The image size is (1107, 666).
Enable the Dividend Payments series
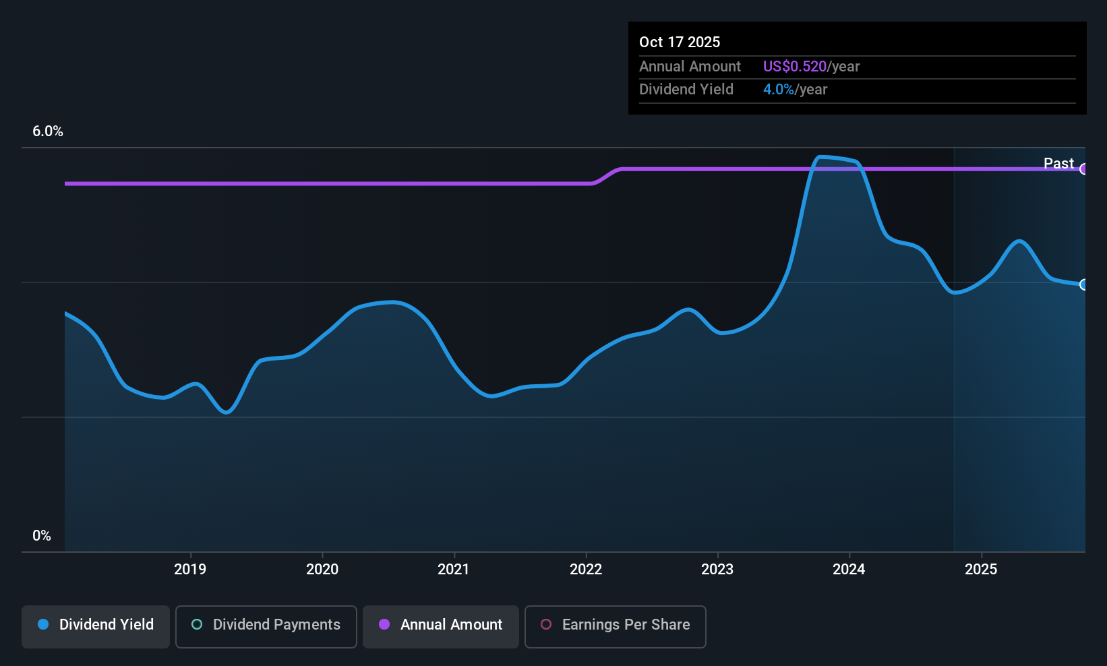pos(266,627)
